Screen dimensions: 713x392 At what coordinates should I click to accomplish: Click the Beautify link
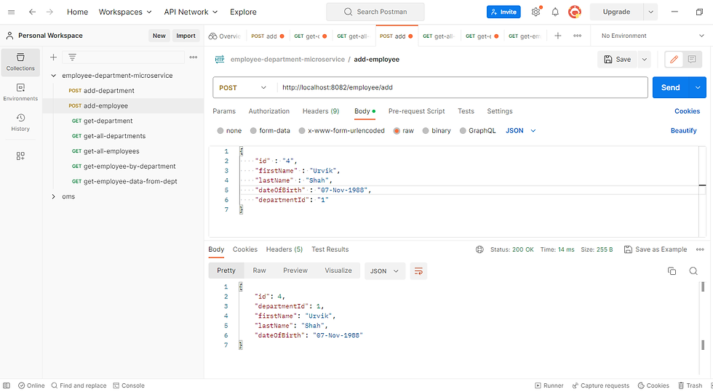tap(683, 131)
